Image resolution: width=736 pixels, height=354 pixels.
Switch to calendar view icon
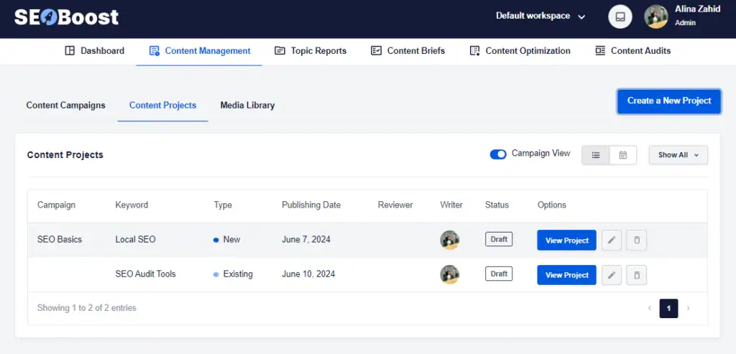click(x=623, y=155)
